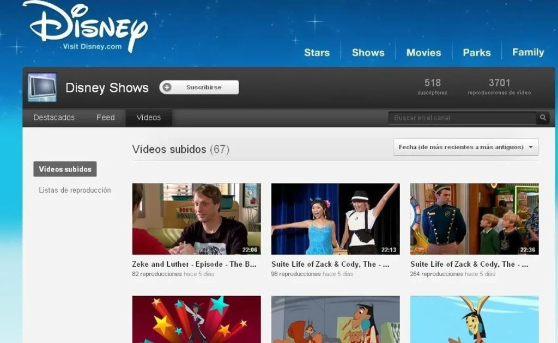Open the date sort order dropdown
558x343 pixels.
465,147
